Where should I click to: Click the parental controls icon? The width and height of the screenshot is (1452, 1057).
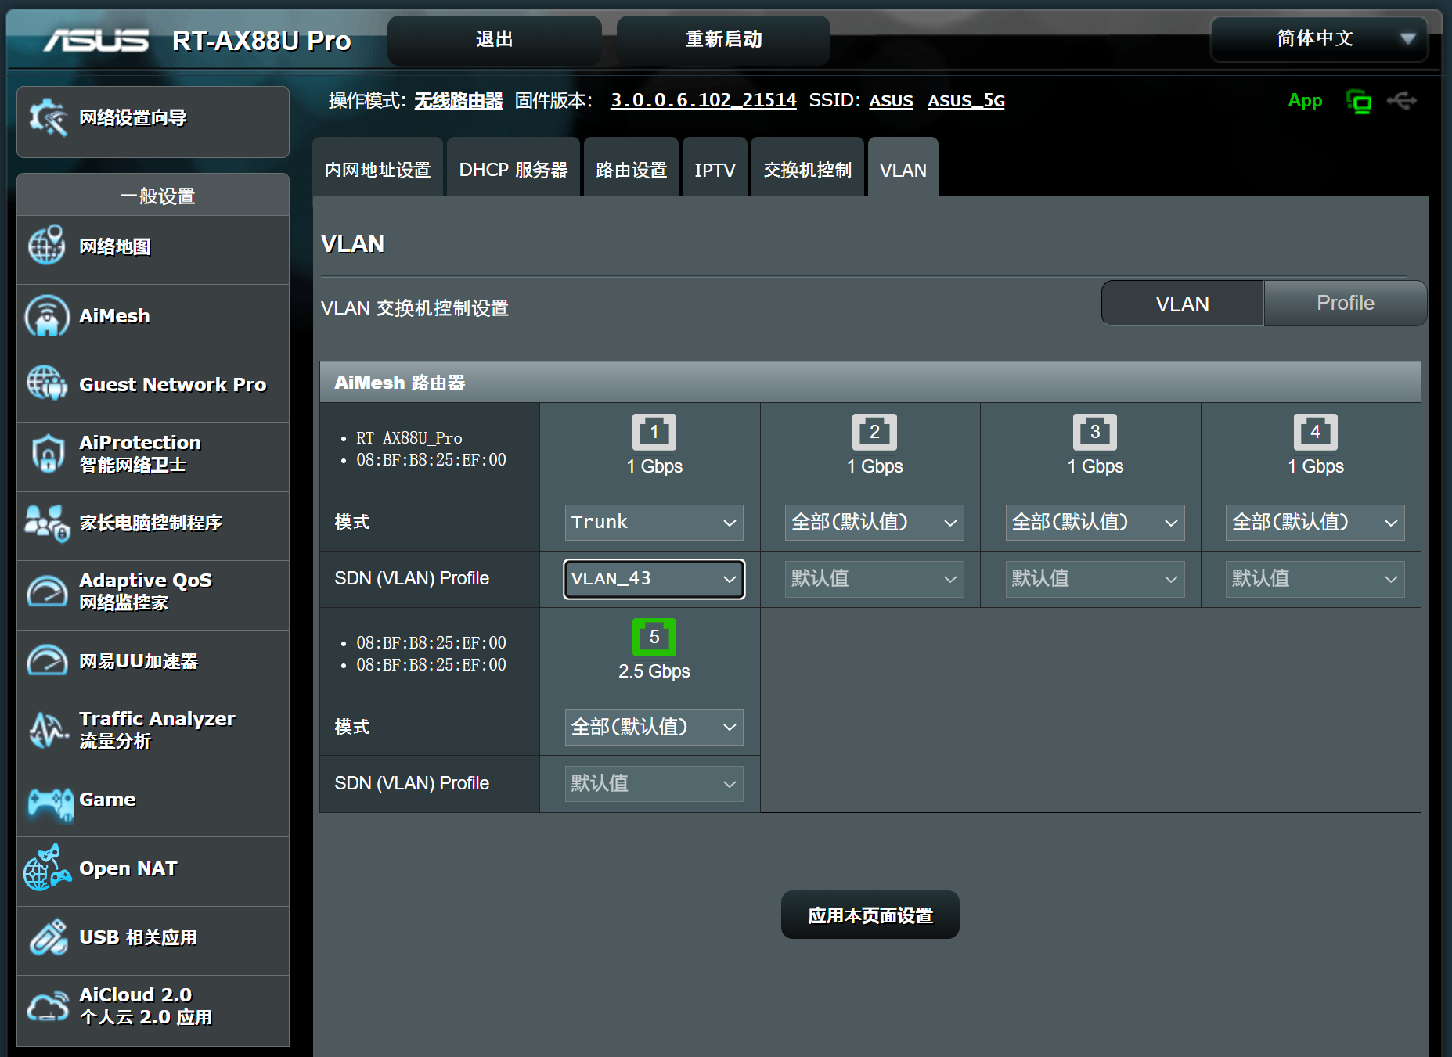tap(47, 523)
